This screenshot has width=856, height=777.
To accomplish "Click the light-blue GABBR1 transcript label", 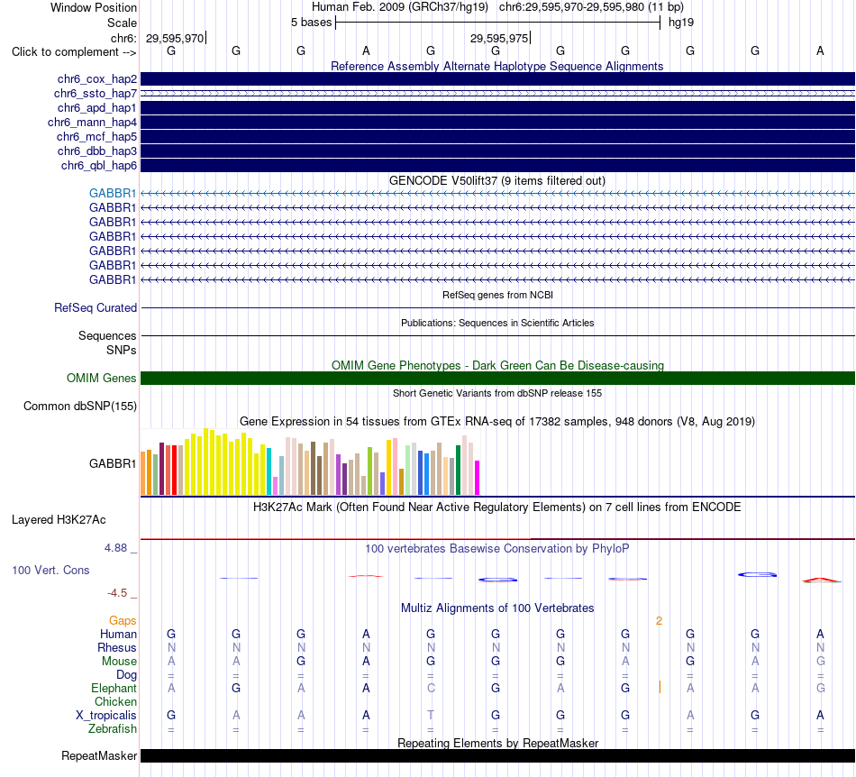I will 113,193.
